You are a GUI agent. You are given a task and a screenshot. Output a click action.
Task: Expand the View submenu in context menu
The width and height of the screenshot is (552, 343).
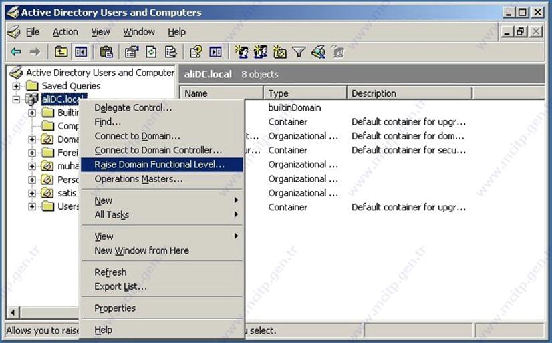click(x=162, y=236)
